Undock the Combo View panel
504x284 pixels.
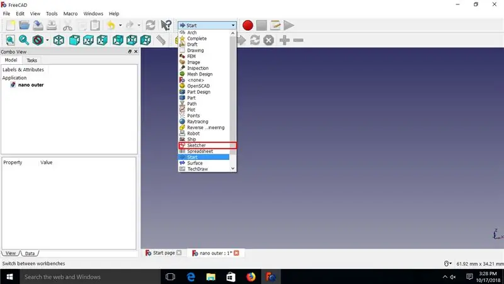click(130, 52)
